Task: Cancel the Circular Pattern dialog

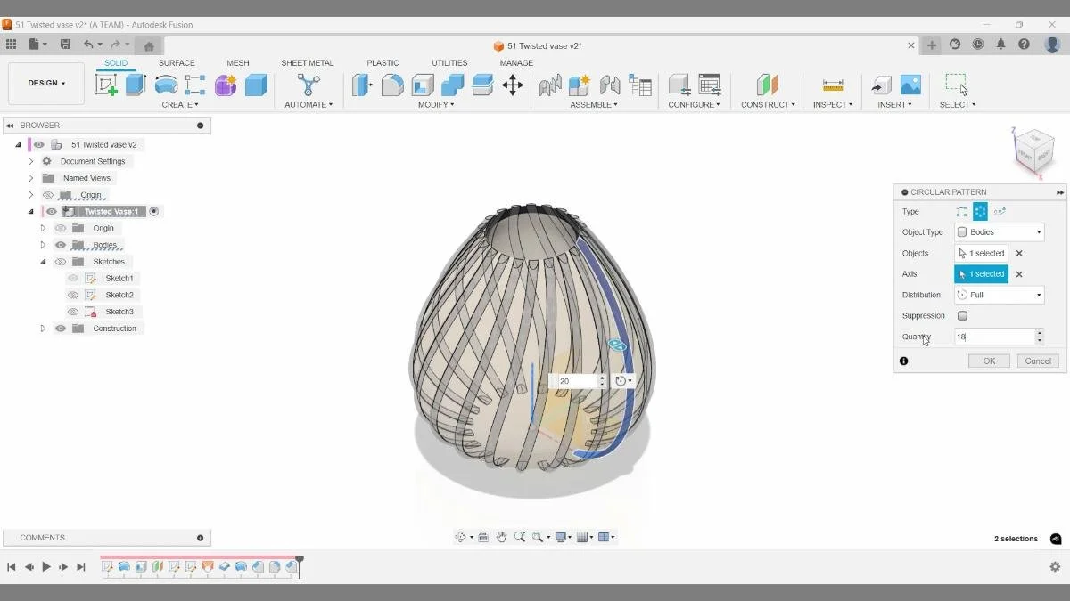Action: click(x=1038, y=361)
